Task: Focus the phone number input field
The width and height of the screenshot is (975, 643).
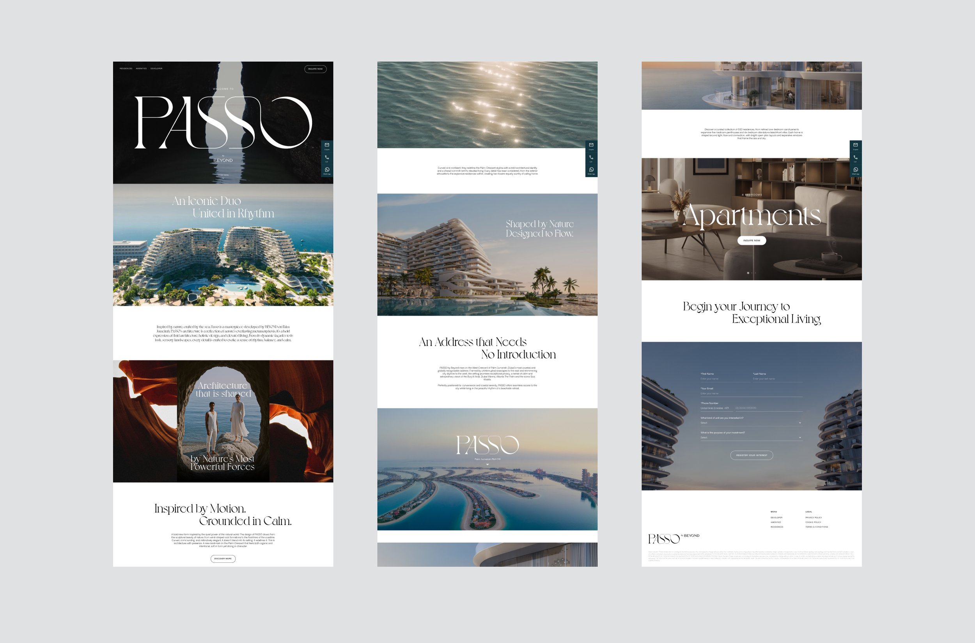Action: pos(769,408)
